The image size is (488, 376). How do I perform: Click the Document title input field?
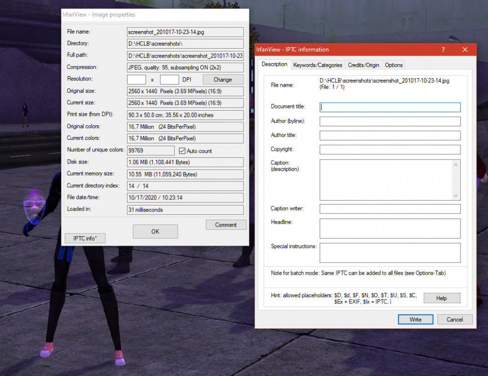click(x=390, y=107)
